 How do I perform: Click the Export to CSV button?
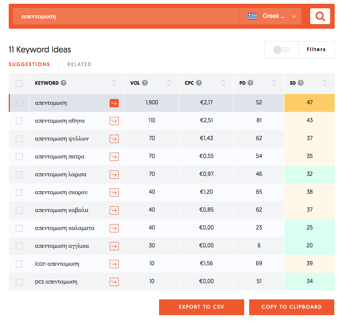pos(201,307)
